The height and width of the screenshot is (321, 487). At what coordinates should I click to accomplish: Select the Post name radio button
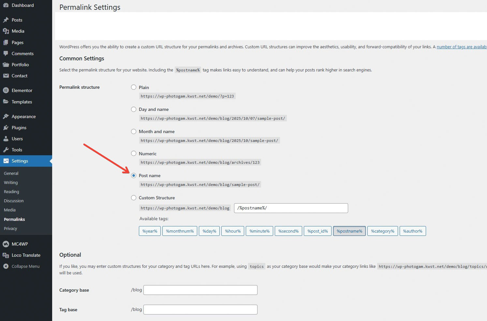[x=134, y=176]
